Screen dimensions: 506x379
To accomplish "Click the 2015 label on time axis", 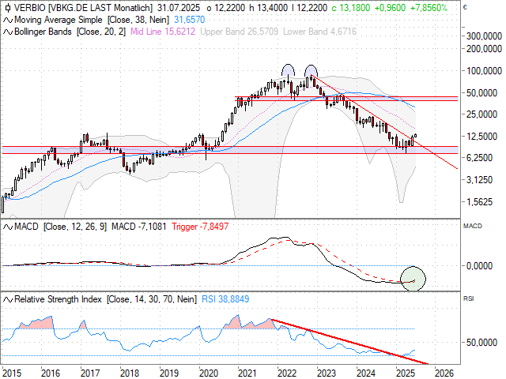I will click(x=12, y=373).
